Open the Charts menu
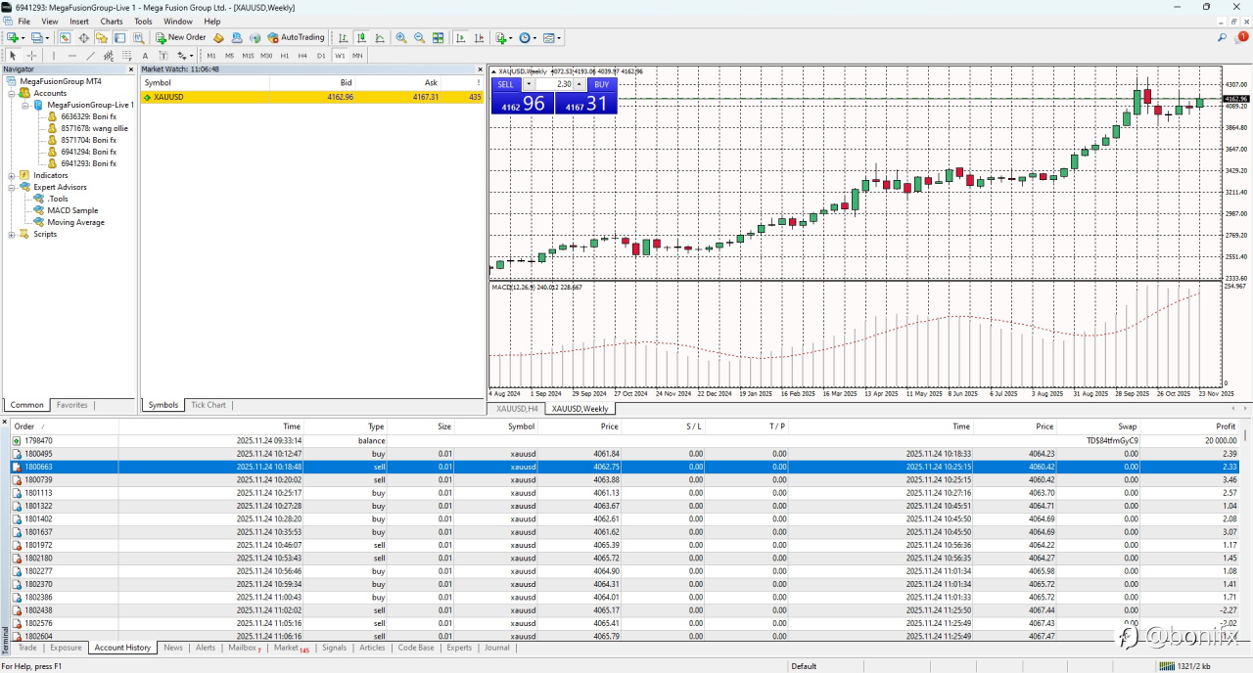The image size is (1253, 673). pyautogui.click(x=112, y=21)
